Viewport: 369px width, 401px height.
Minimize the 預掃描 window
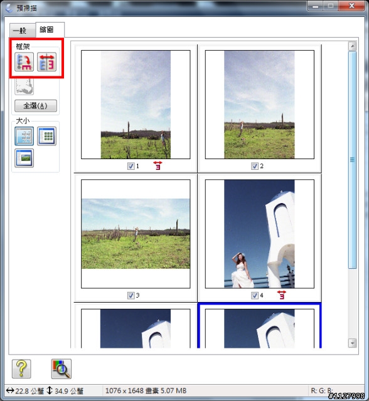point(315,6)
